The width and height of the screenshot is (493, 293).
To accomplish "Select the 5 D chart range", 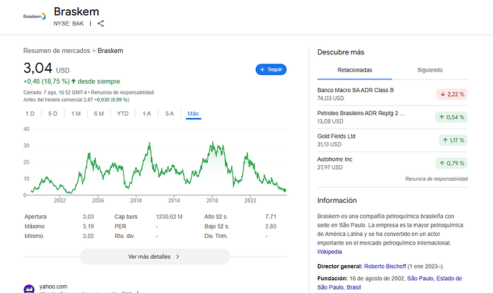I will pos(53,114).
